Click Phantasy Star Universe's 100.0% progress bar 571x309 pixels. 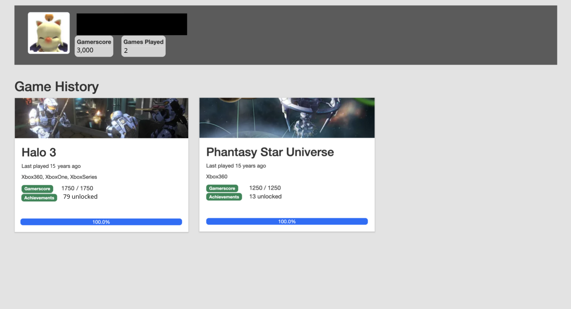[287, 222]
